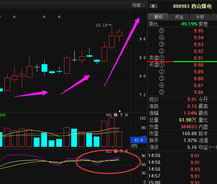This screenshot has width=217, height=184.
Task: Click the first asterisk event marker
Action: point(14,17)
